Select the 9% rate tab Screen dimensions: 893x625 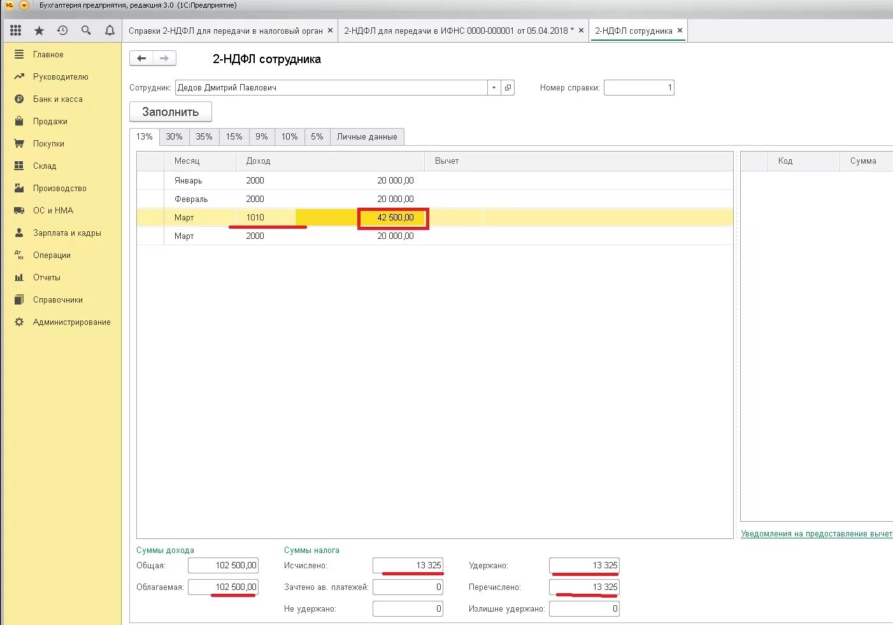pos(262,136)
